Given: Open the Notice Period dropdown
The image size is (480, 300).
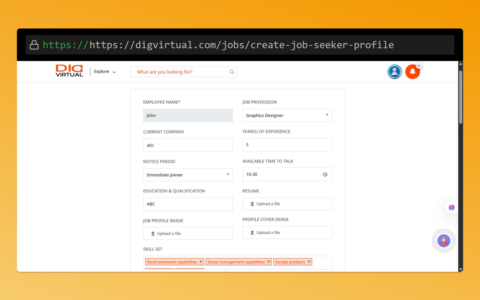Looking at the screenshot, I should pos(188,175).
